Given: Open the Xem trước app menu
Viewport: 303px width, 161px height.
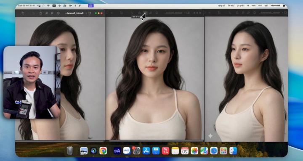Looking at the screenshot, I should pyautogui.click(x=275, y=5).
